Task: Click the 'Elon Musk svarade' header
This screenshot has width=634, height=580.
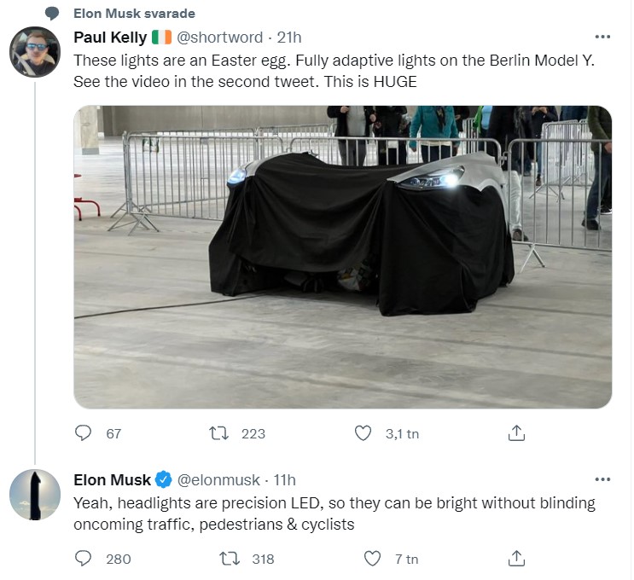Action: pos(134,14)
